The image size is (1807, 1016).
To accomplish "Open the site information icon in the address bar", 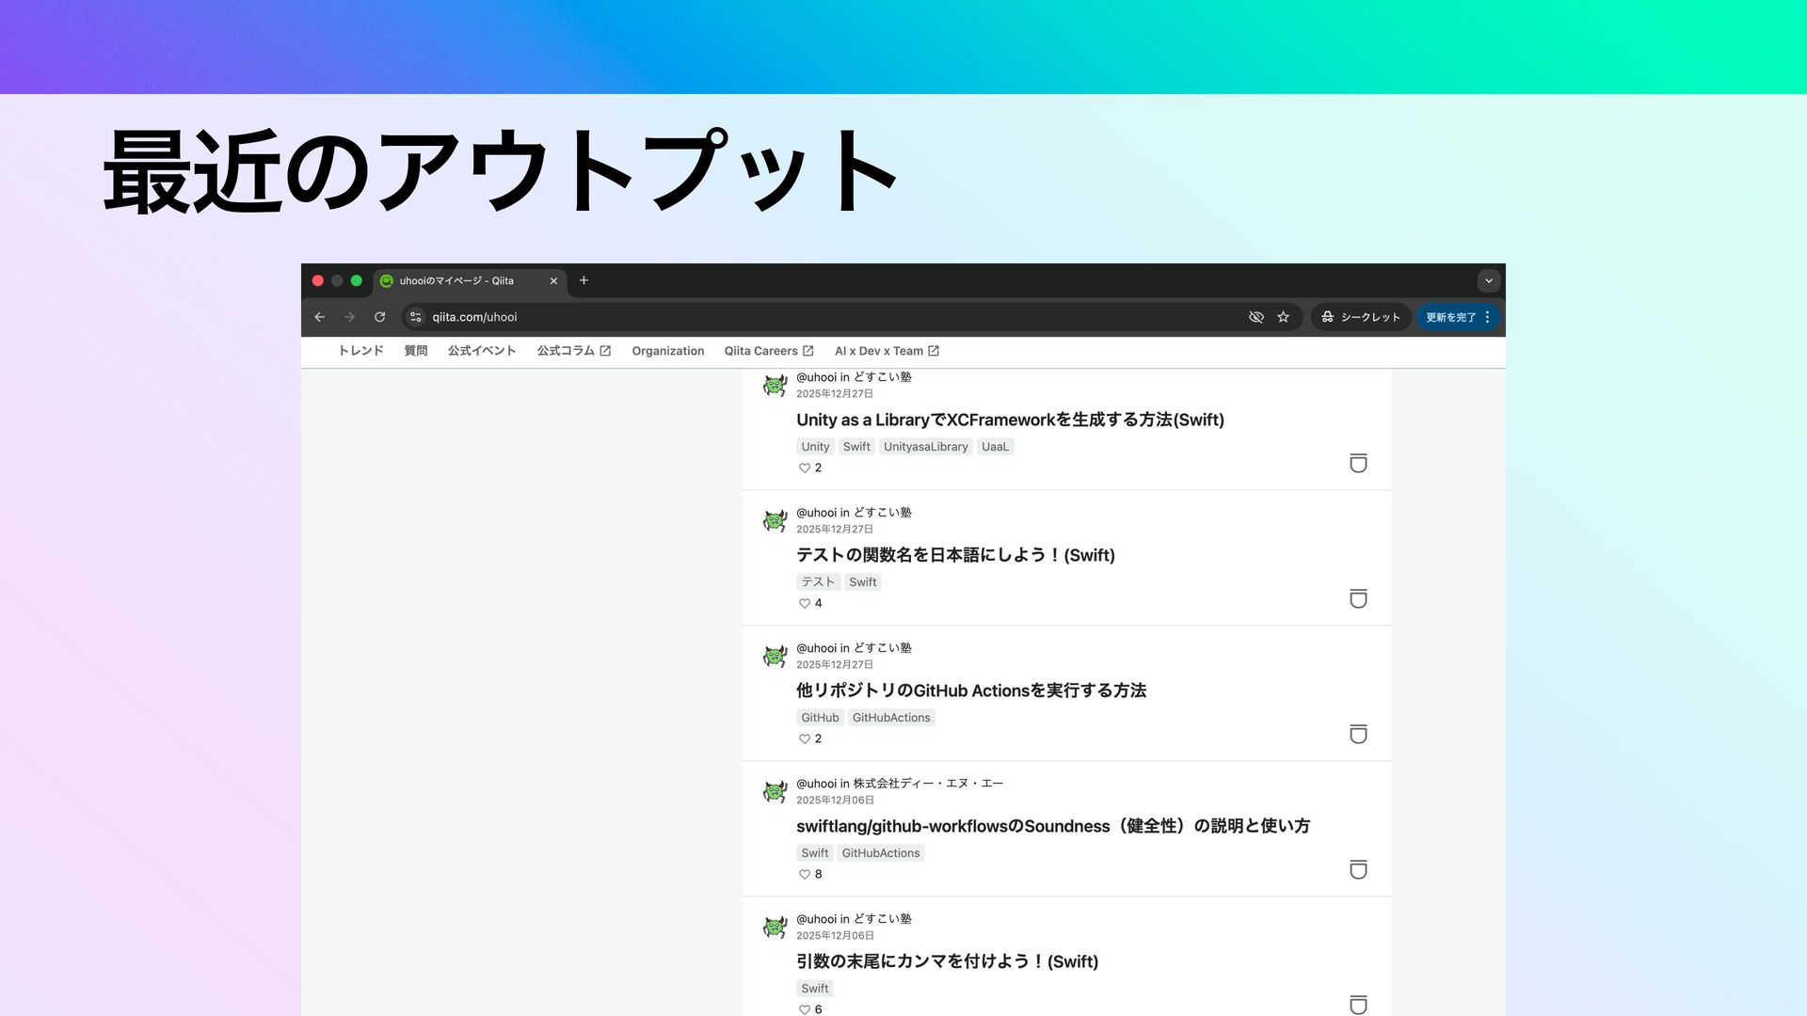I will click(x=416, y=317).
